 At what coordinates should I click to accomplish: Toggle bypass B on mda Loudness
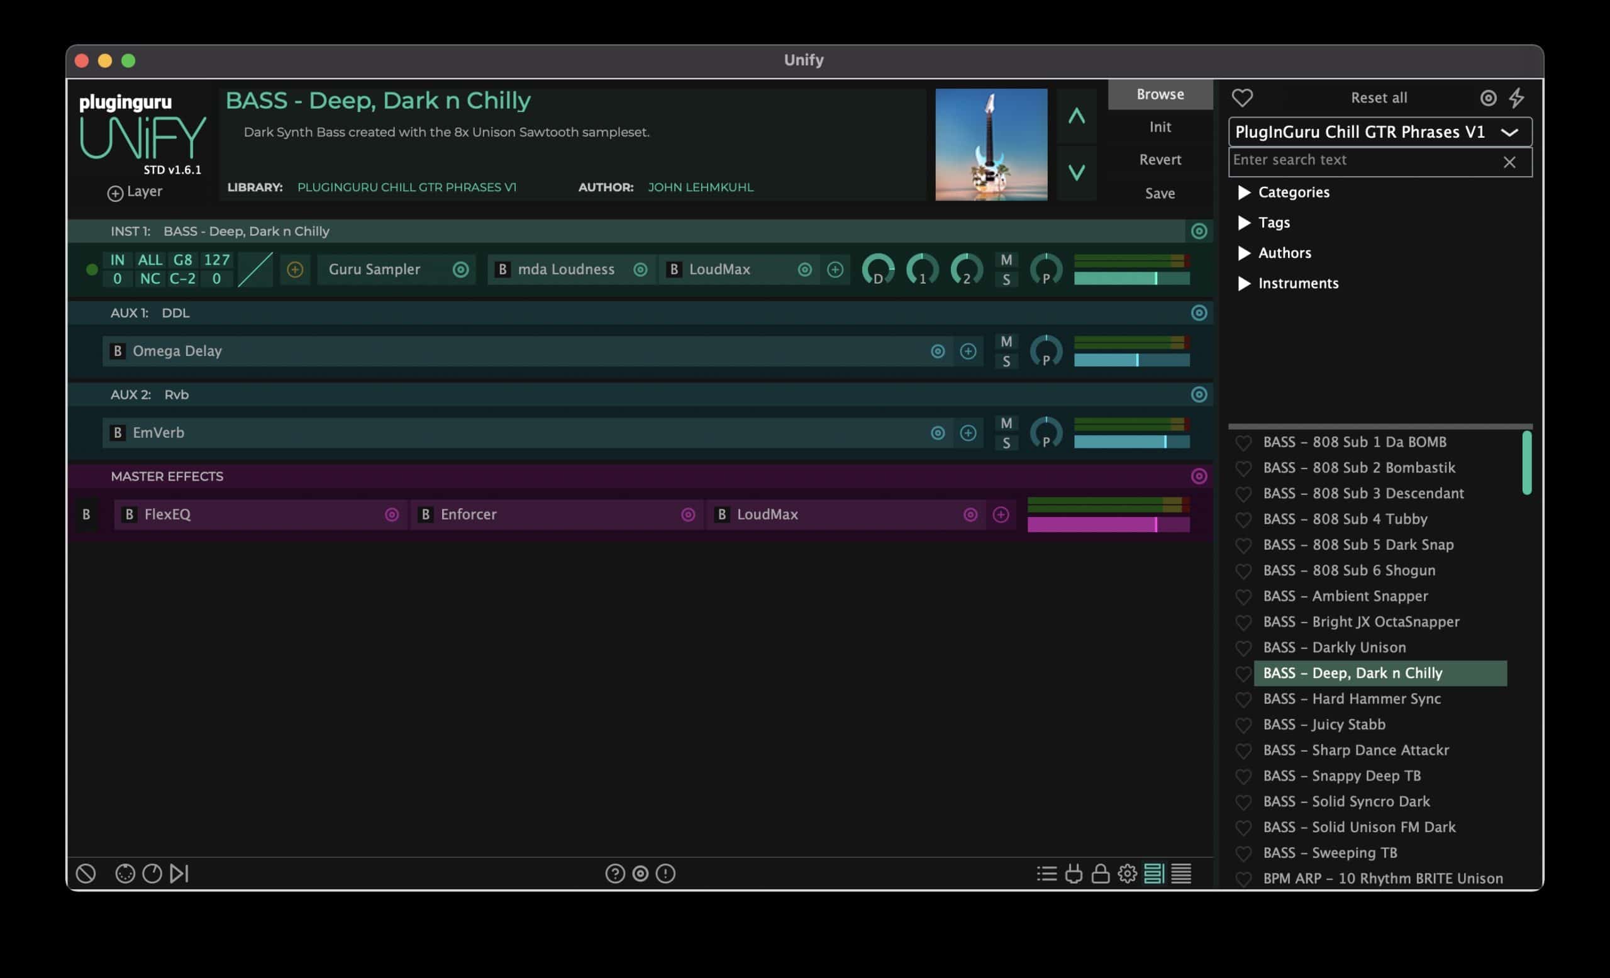click(502, 270)
